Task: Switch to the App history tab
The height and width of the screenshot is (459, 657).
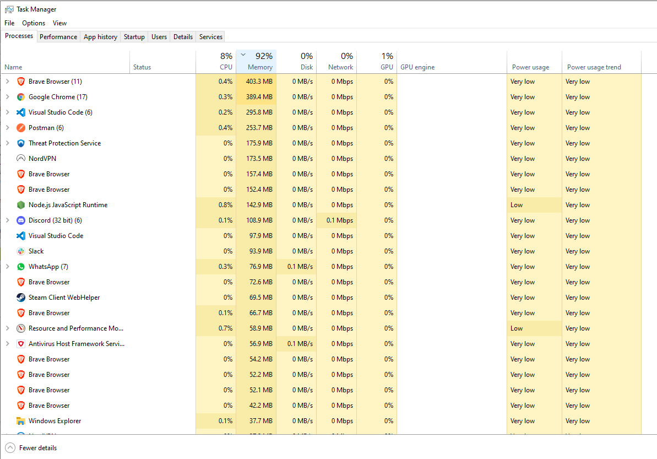Action: click(101, 37)
